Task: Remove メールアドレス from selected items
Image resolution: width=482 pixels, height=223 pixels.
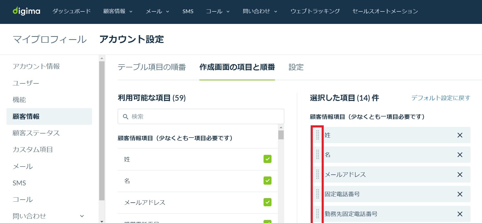Action: 460,175
